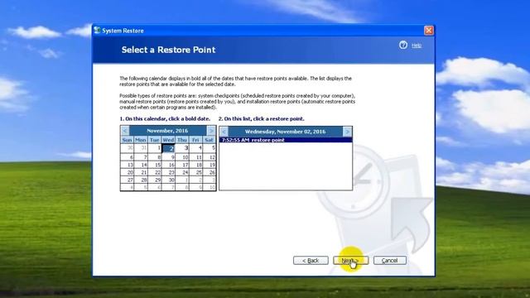Click grayed October 30 on calendar
530x298 pixels.
127,148
